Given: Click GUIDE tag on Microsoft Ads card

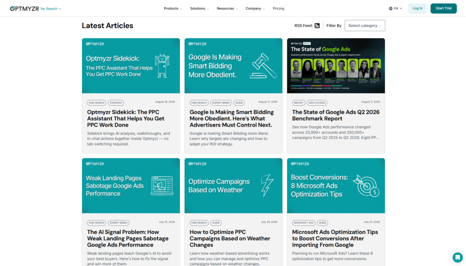Looking at the screenshot, I should coord(323,223).
